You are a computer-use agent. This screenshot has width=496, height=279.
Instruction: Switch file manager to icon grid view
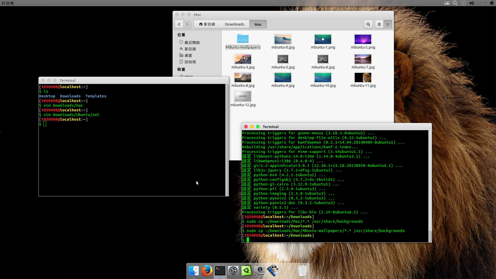[388, 24]
